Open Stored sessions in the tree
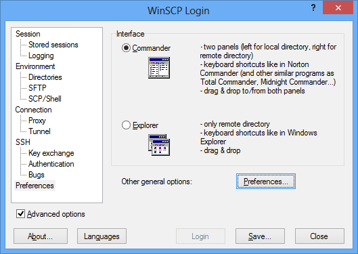This screenshot has height=254, width=358. coord(53,45)
